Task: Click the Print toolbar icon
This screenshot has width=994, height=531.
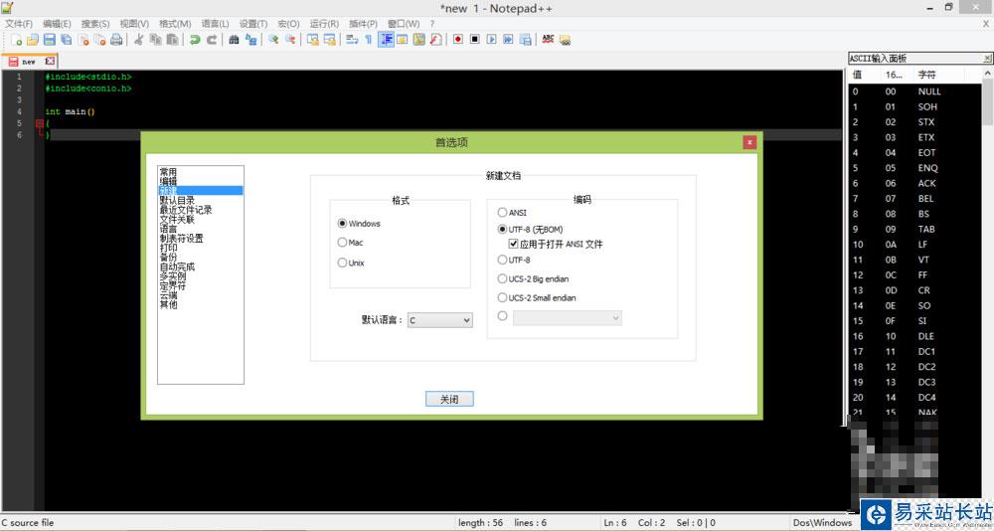Action: pos(116,40)
